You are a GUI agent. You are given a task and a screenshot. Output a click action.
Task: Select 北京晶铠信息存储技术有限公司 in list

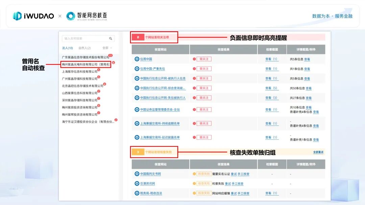[x=82, y=86]
